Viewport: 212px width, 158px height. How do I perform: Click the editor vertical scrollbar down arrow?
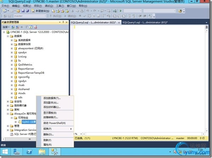point(207,130)
